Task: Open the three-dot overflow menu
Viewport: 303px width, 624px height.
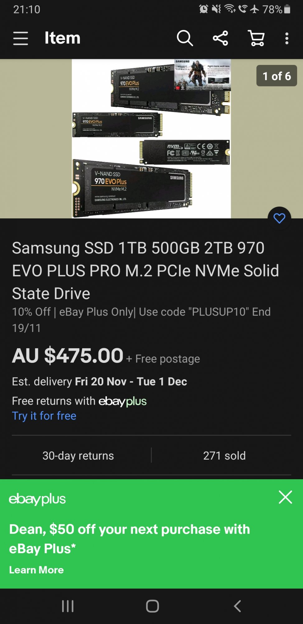Action: (x=287, y=38)
